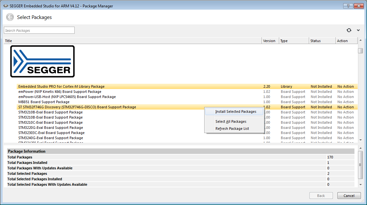The height and width of the screenshot is (205, 367).
Task: Click Total Packages With Updates Available label
Action: click(40, 168)
